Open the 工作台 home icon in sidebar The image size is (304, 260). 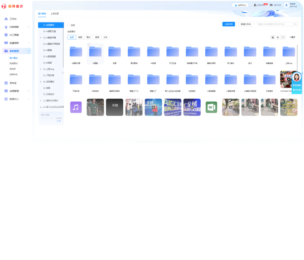6,19
